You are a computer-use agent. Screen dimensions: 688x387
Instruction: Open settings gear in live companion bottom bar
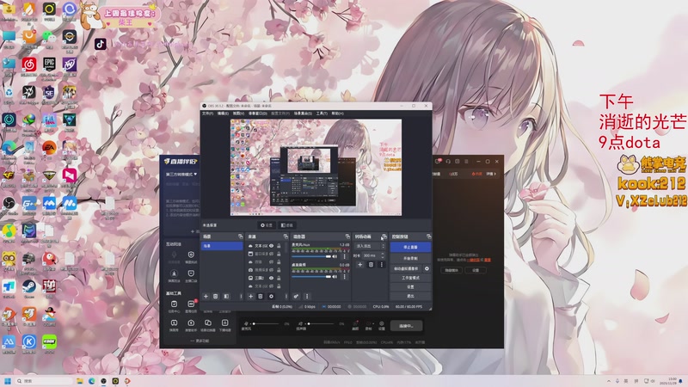(x=381, y=325)
